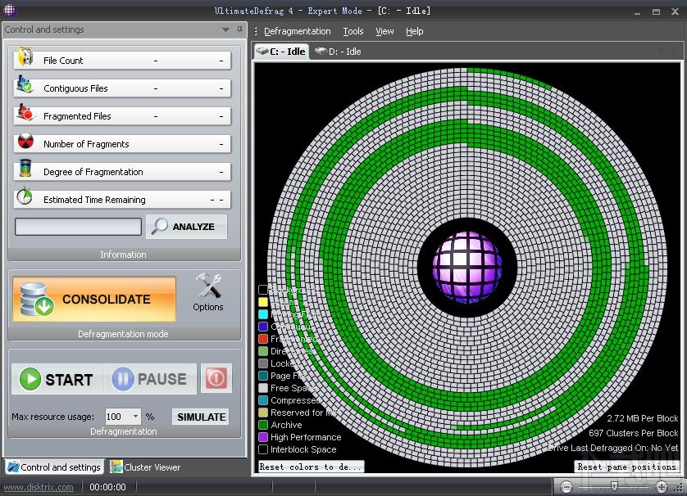Click the Interblock Space swatch
The image size is (687, 496).
click(263, 449)
